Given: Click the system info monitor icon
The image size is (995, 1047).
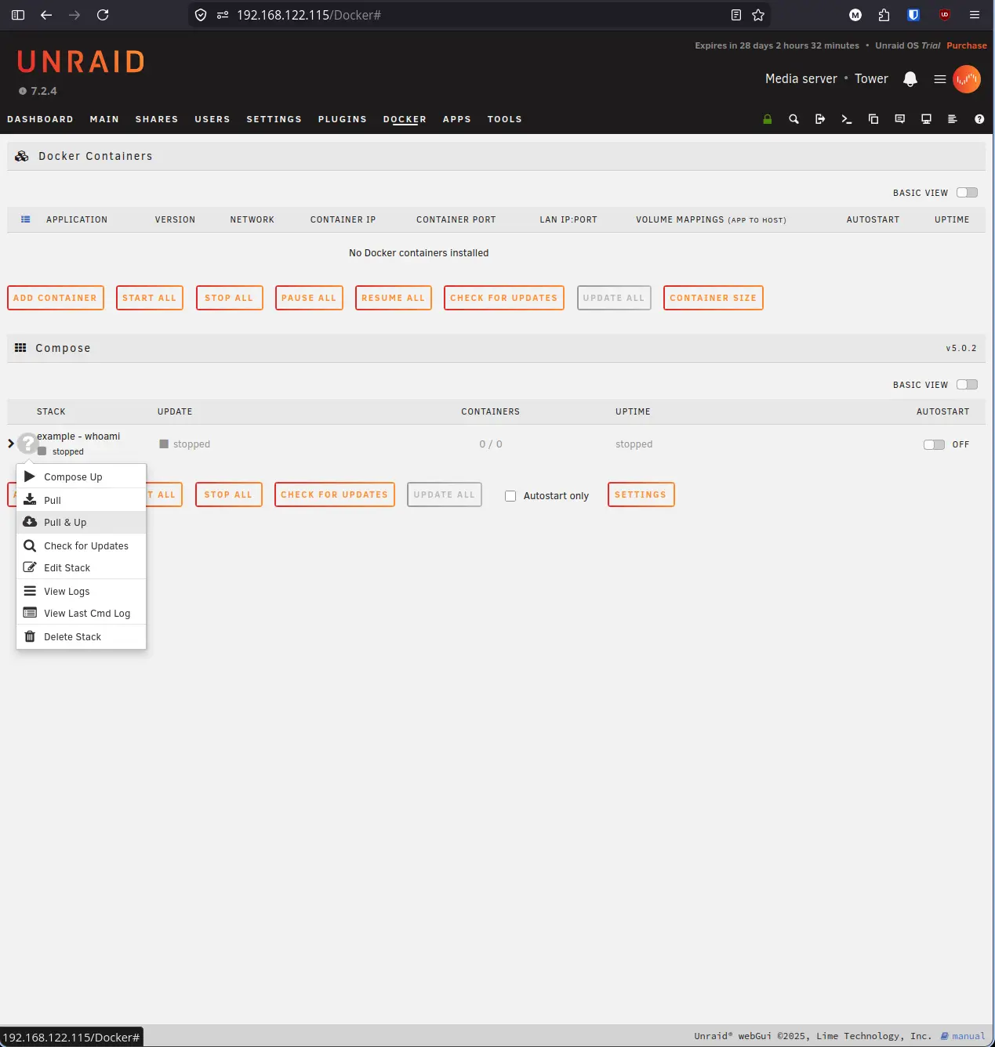Looking at the screenshot, I should pyautogui.click(x=926, y=119).
